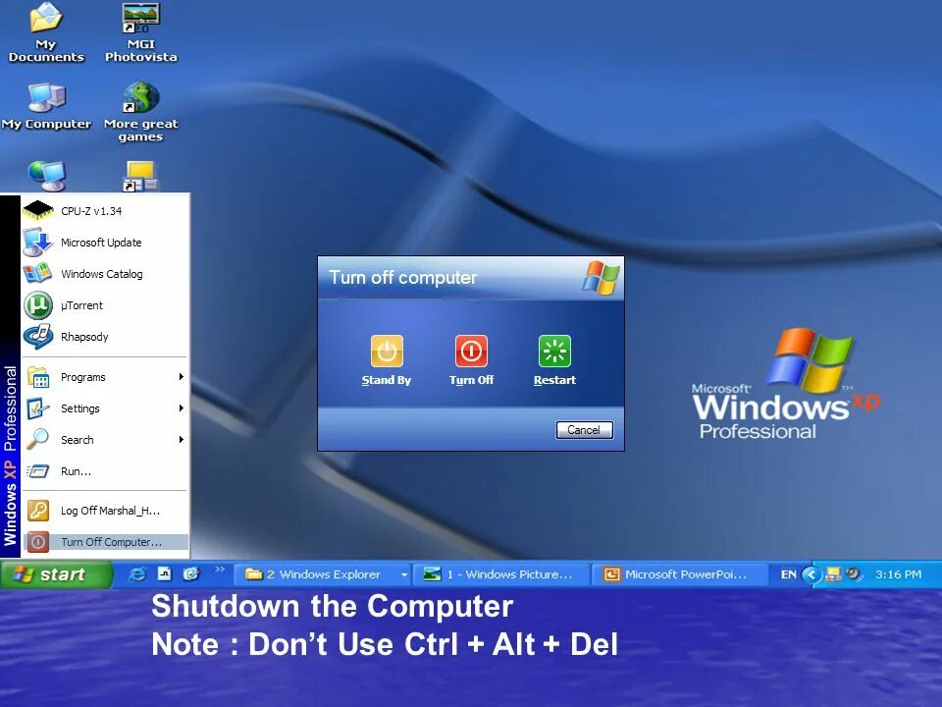Viewport: 942px width, 707px height.
Task: Switch to 2 Windows Explorer taskbar group
Action: point(322,574)
